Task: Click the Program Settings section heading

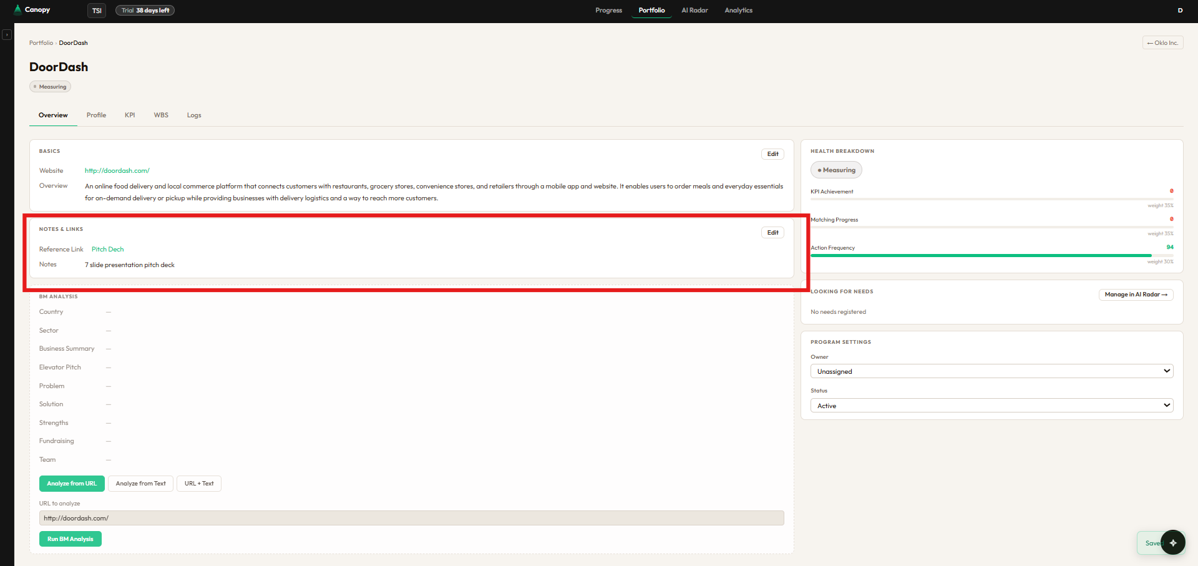Action: coord(840,343)
